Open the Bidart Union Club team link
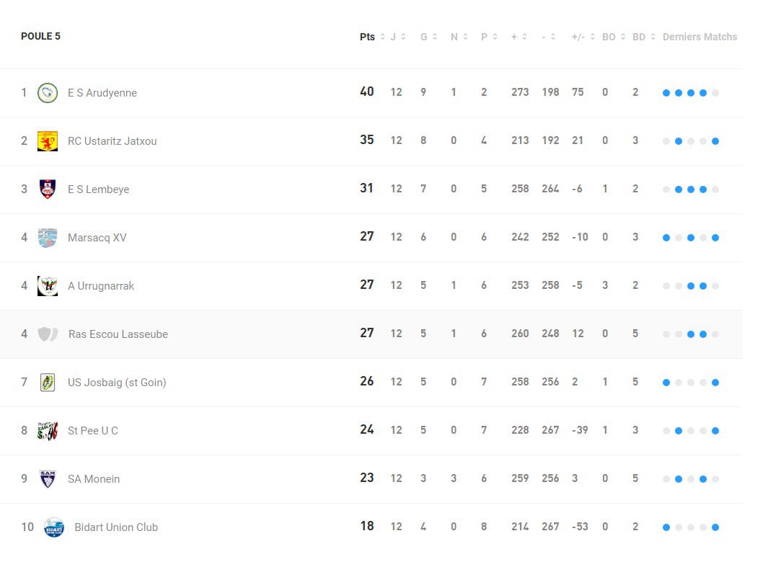This screenshot has width=763, height=580. coord(116,527)
